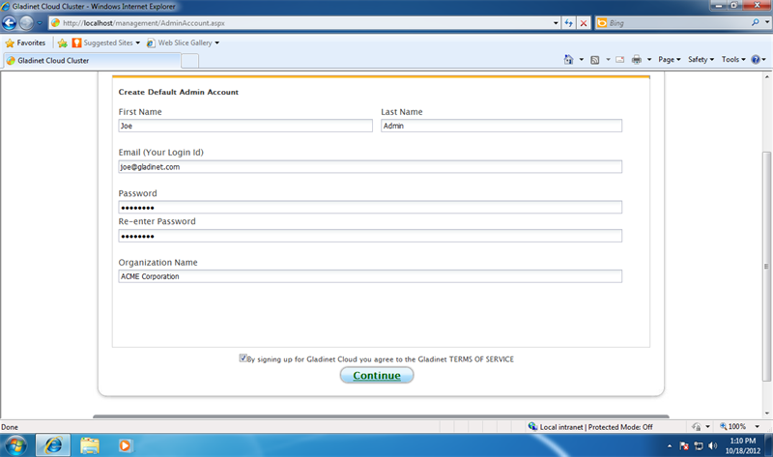This screenshot has width=773, height=457.
Task: Click the Refresh page icon
Action: click(x=569, y=23)
